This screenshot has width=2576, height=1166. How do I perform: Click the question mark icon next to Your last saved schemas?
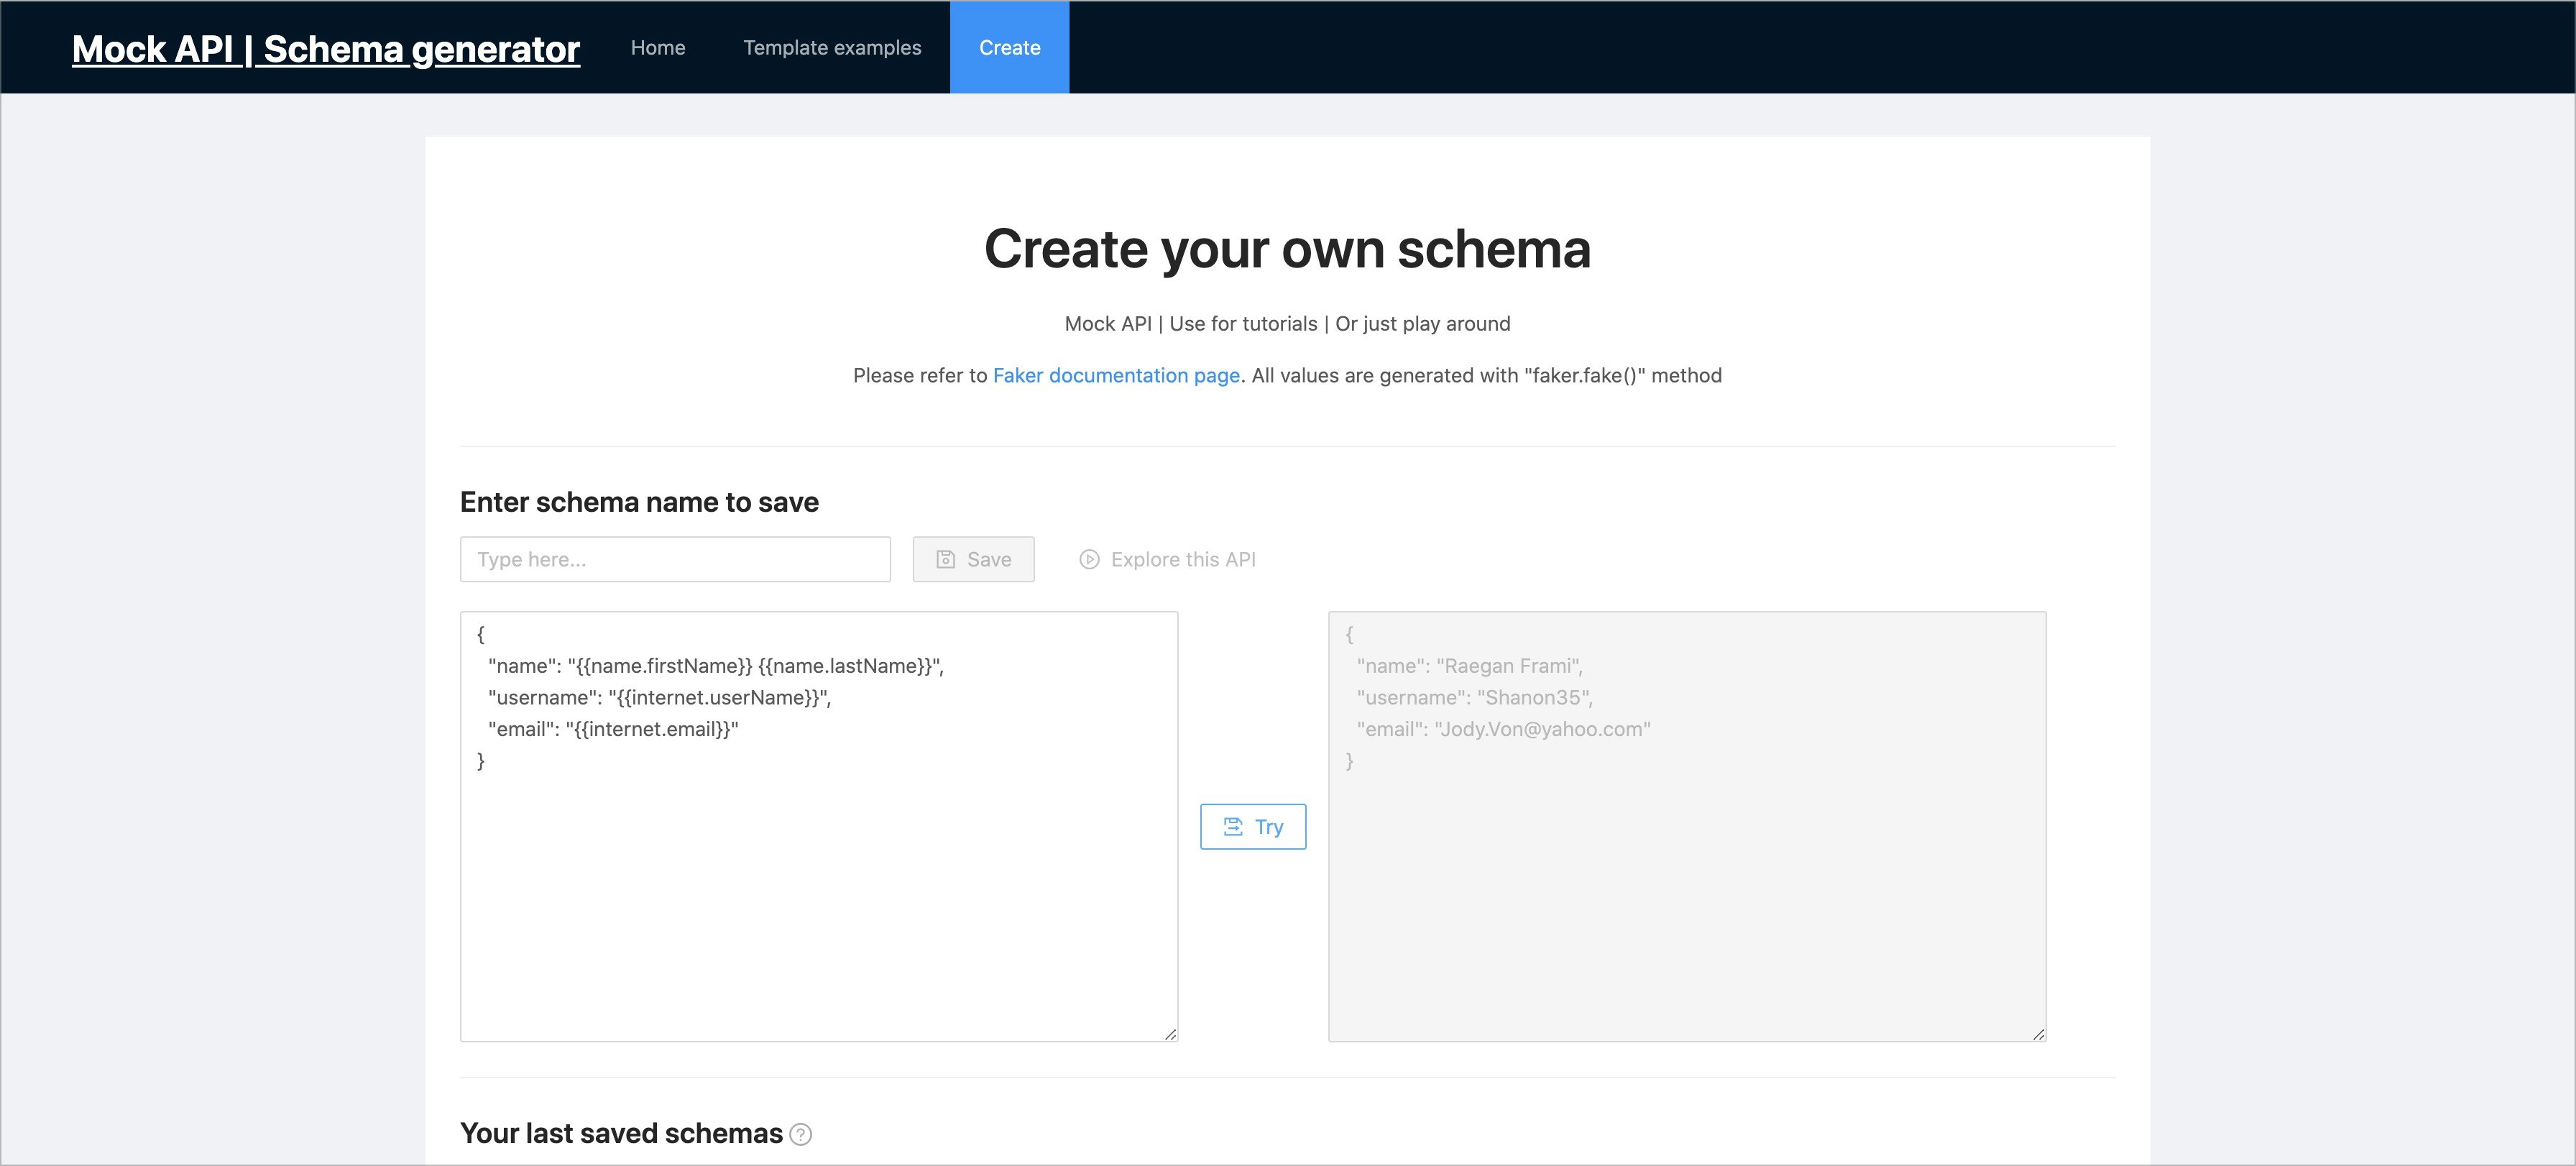point(799,1135)
